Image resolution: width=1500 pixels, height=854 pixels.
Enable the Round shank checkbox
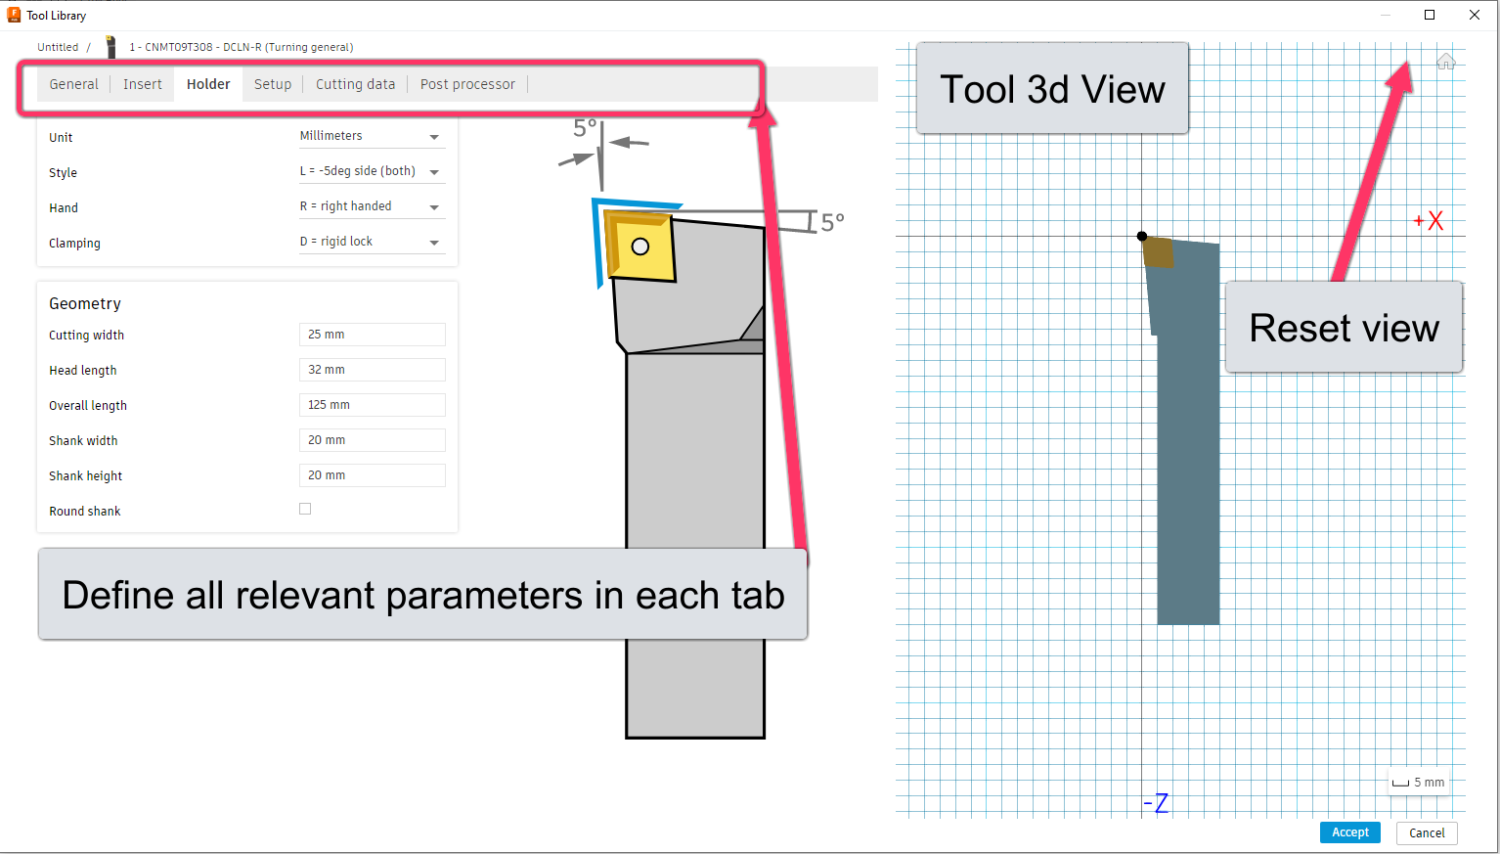point(305,508)
